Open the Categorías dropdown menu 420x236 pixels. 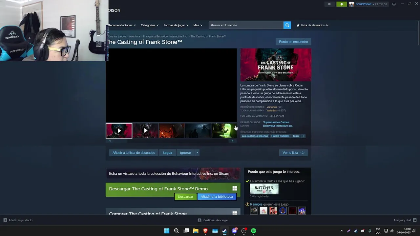point(150,25)
